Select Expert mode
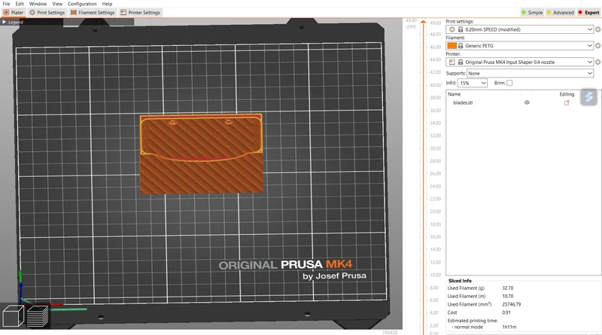 coord(589,12)
